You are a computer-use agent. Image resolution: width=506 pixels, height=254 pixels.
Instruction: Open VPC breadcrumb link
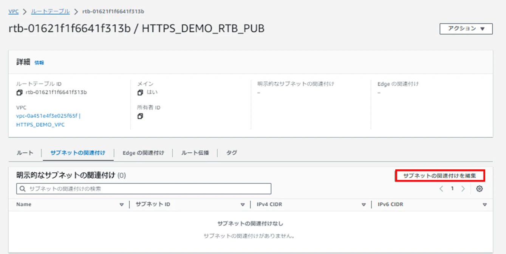click(14, 11)
